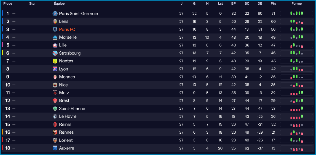Click the Rennes club crest
The width and height of the screenshot is (316, 155).
[x=55, y=132]
